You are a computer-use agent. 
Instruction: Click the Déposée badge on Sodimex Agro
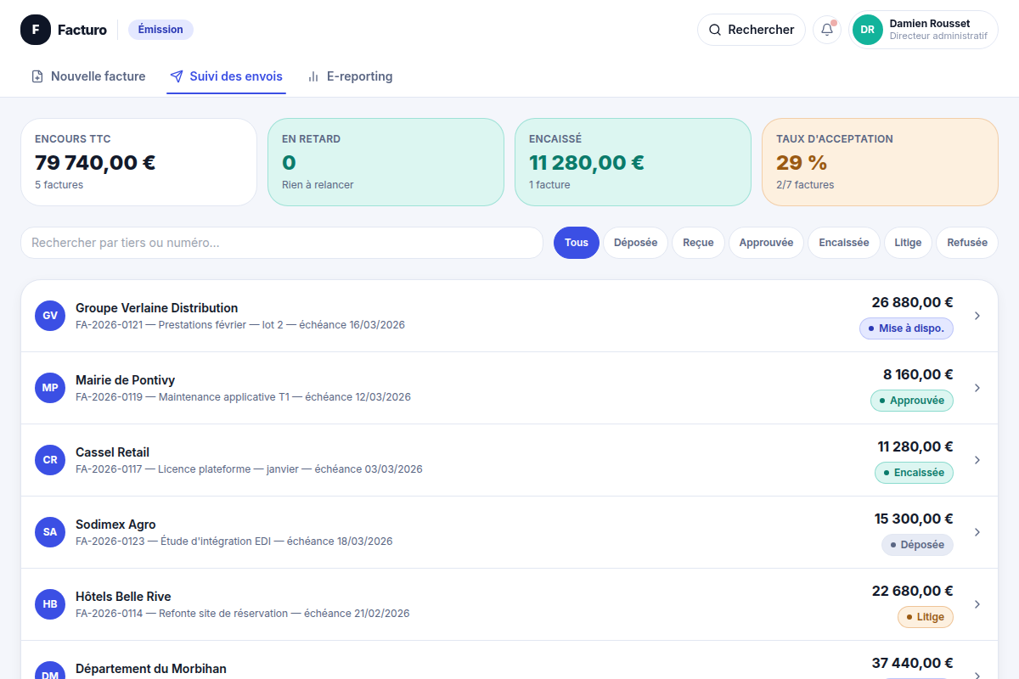click(917, 545)
